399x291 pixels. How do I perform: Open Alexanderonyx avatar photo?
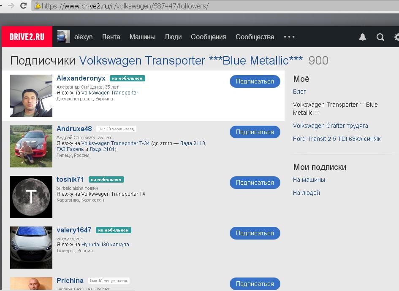pyautogui.click(x=31, y=96)
